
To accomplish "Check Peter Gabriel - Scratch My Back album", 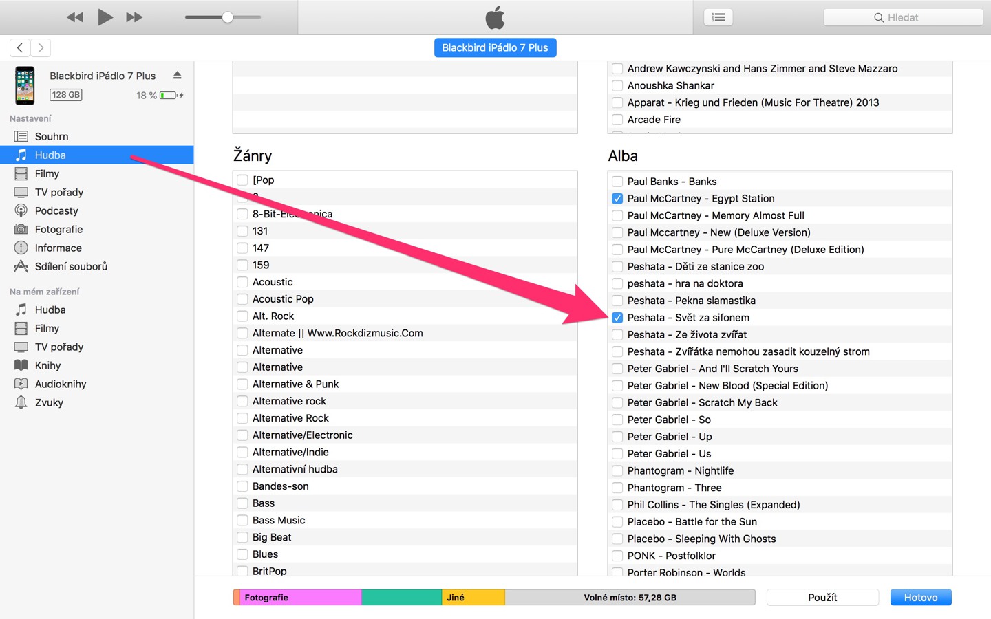I will [617, 403].
